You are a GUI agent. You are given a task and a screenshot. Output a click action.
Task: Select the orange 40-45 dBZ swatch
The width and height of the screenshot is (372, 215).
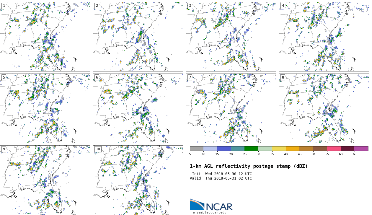(x=293, y=149)
